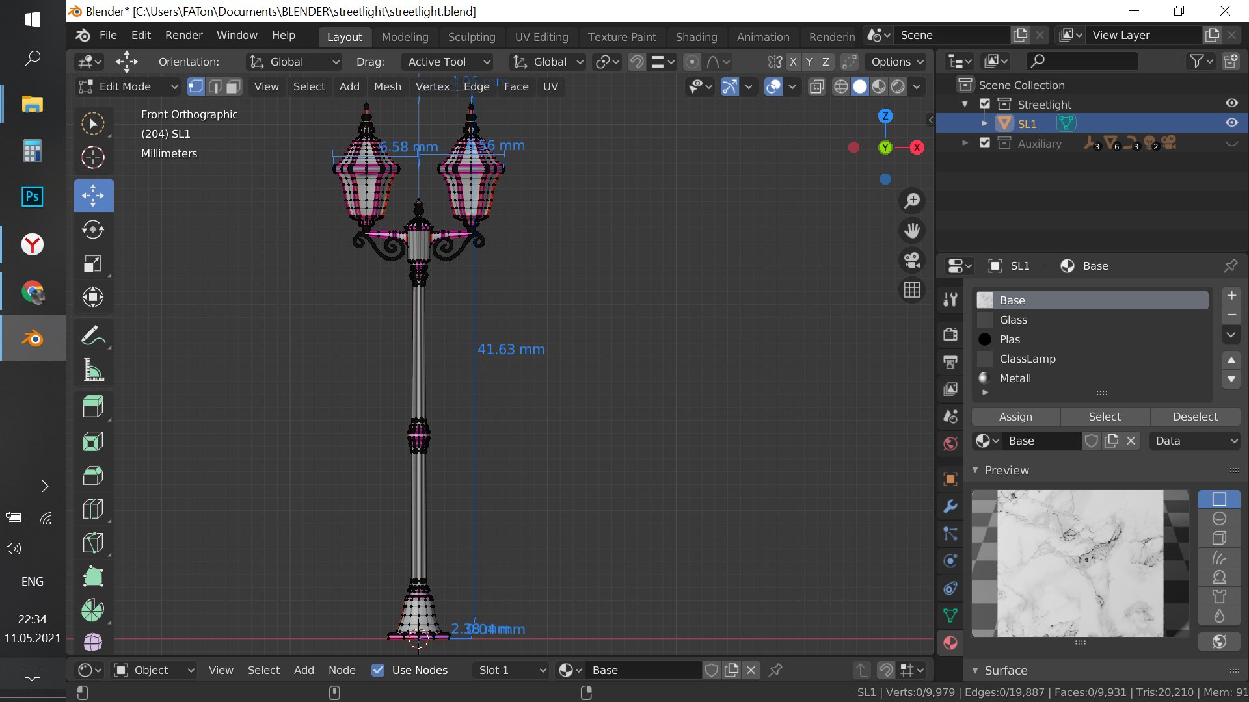Select the Loop Cut tool
This screenshot has width=1249, height=702.
(x=93, y=509)
